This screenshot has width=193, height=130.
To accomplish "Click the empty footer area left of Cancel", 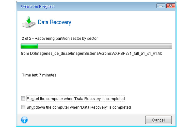I will (x=86, y=120).
